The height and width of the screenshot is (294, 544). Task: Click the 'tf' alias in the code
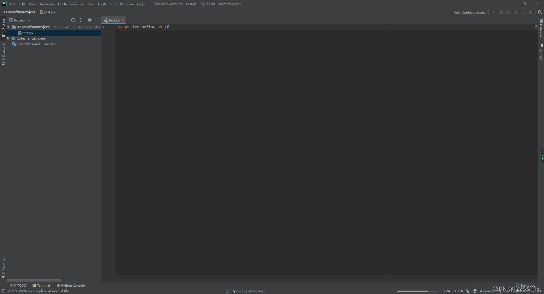coord(167,27)
